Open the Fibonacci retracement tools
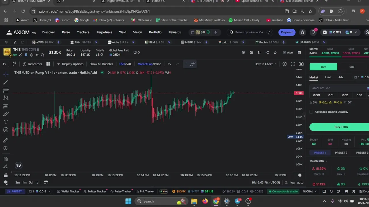The width and height of the screenshot is (369, 207). pos(6,90)
